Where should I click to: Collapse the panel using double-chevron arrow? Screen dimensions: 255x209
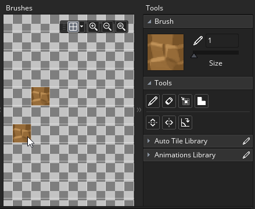pyautogui.click(x=139, y=110)
